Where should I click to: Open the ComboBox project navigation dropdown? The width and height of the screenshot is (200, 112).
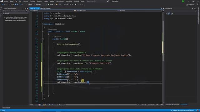(52, 11)
